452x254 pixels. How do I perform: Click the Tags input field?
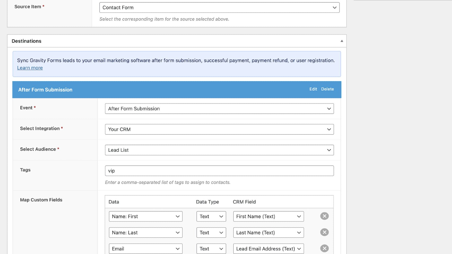pyautogui.click(x=219, y=171)
